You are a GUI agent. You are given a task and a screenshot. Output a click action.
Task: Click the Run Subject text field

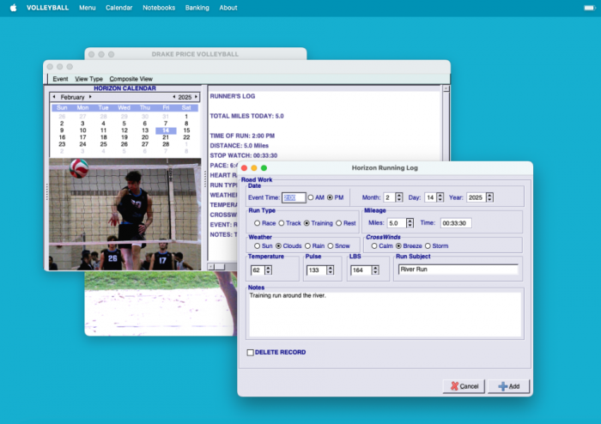click(x=458, y=270)
